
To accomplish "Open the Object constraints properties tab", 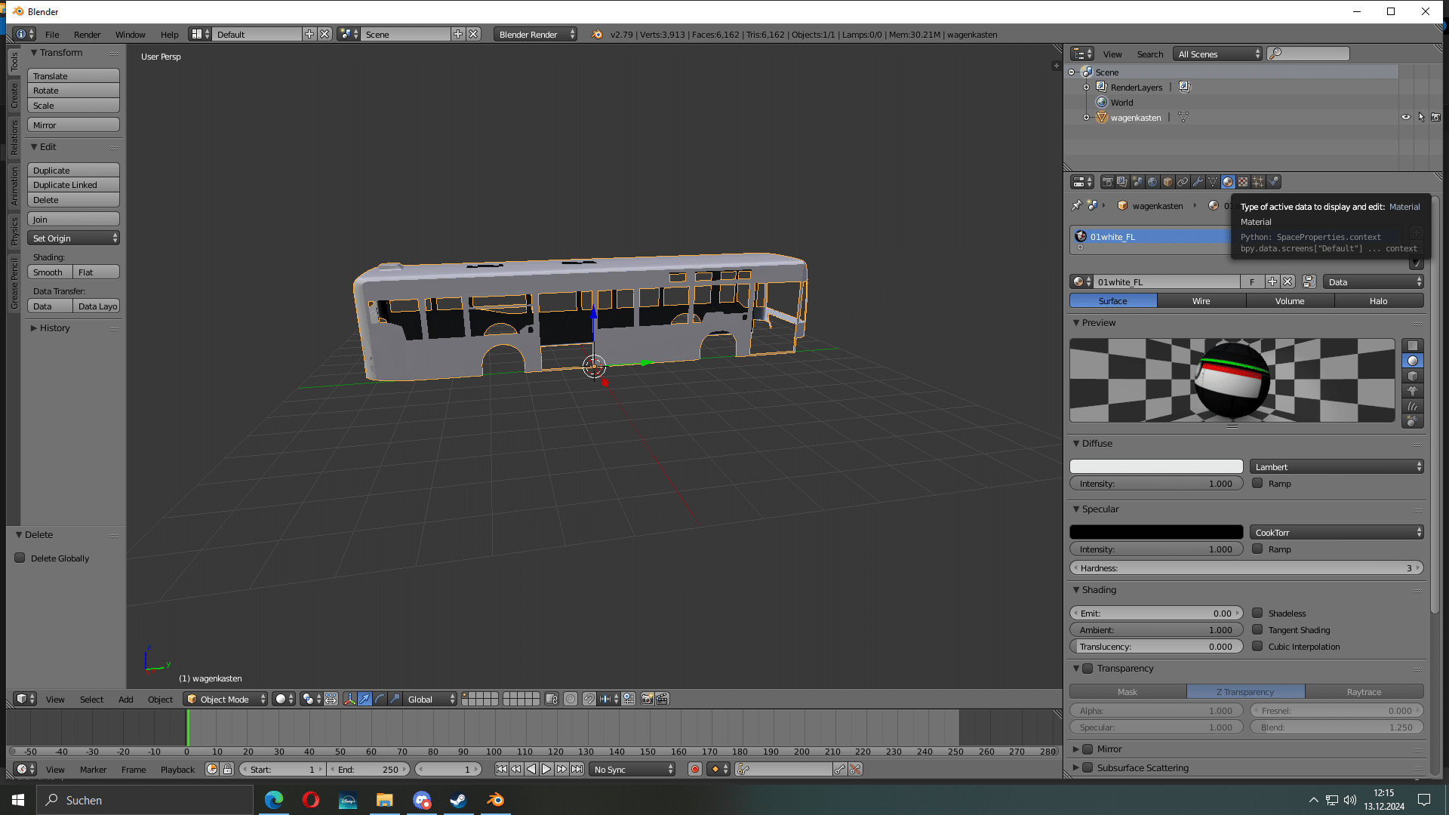I will [1183, 182].
